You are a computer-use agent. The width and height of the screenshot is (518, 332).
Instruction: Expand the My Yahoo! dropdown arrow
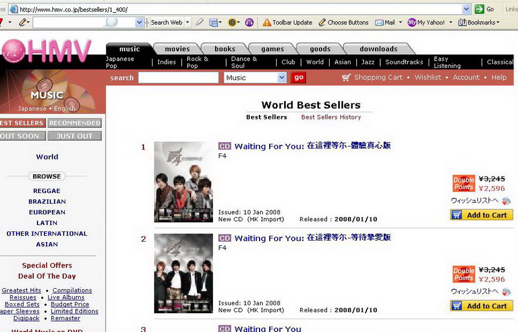click(x=451, y=22)
